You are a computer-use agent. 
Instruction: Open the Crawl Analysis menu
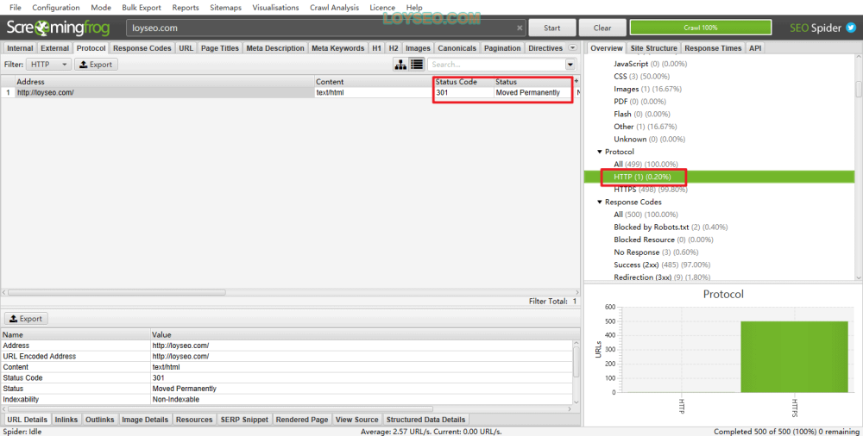point(334,7)
